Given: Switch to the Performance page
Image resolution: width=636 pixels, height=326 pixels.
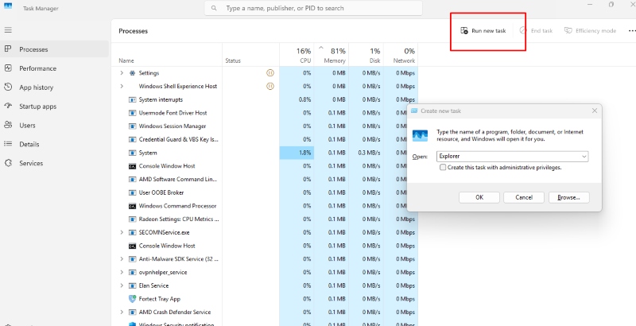Looking at the screenshot, I should click(x=54, y=68).
